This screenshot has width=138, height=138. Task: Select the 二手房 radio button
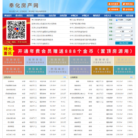pyautogui.click(x=117, y=20)
